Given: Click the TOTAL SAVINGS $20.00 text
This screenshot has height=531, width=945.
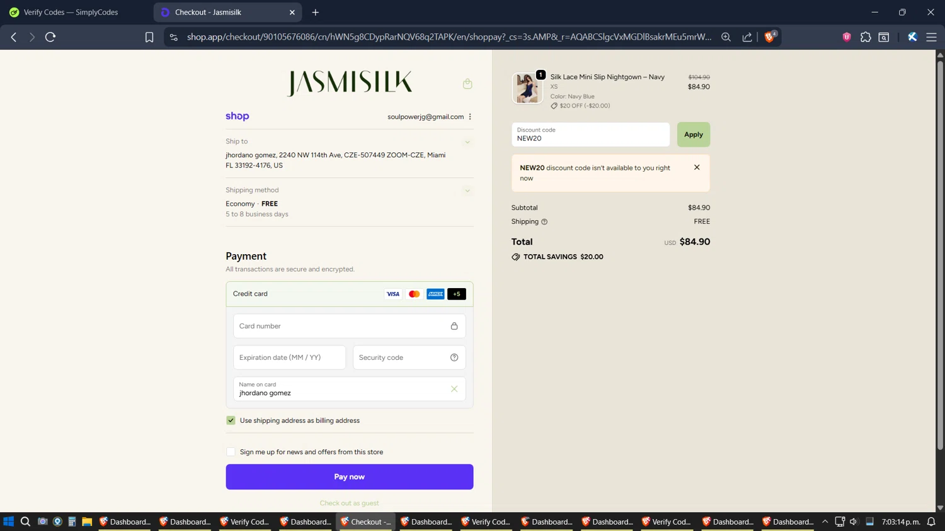Looking at the screenshot, I should (563, 257).
